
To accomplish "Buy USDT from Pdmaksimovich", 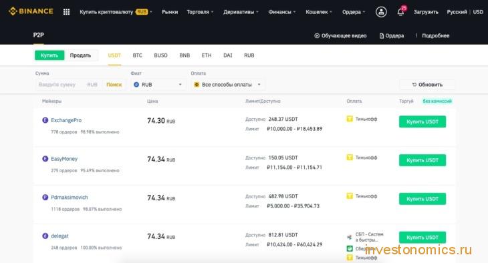I will [x=422, y=199].
